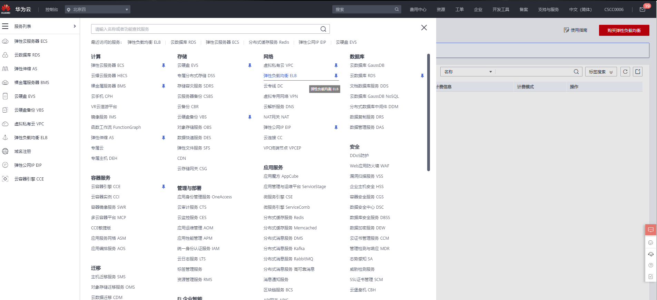Click the 购买弹性负载均衡 red button
This screenshot has height=300, width=657.
(x=624, y=30)
